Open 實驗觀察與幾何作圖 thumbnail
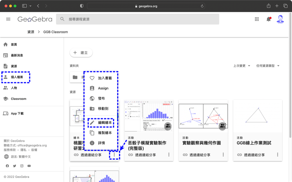Viewport: 292px width, 182px height. pos(203,116)
